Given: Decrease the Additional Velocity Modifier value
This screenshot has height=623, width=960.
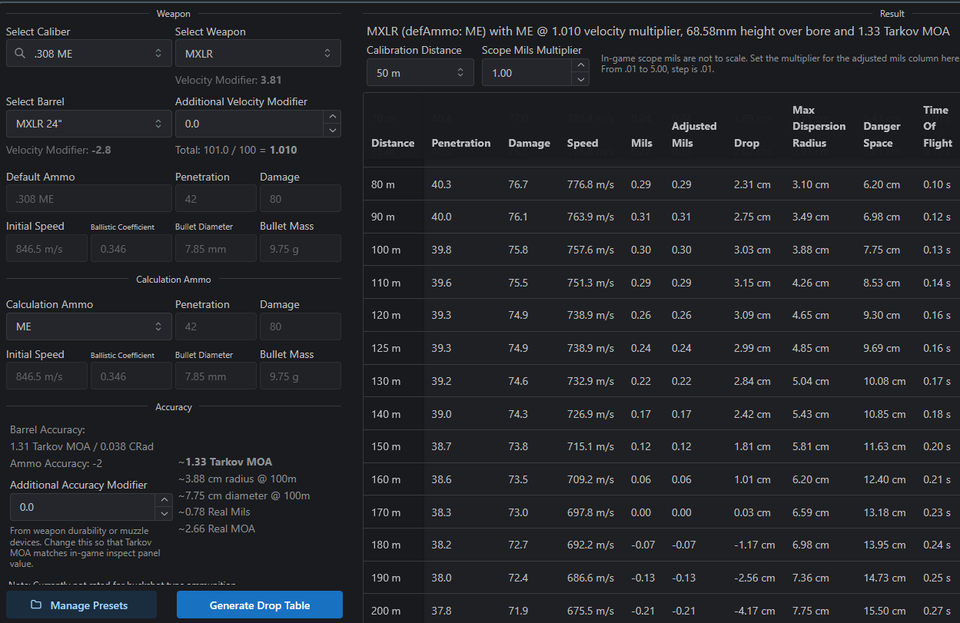Looking at the screenshot, I should tap(332, 131).
